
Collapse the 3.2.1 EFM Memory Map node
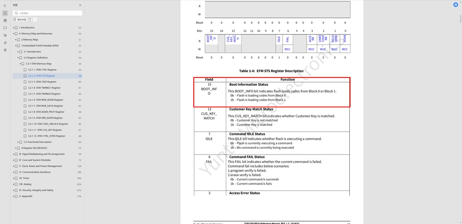point(21,64)
